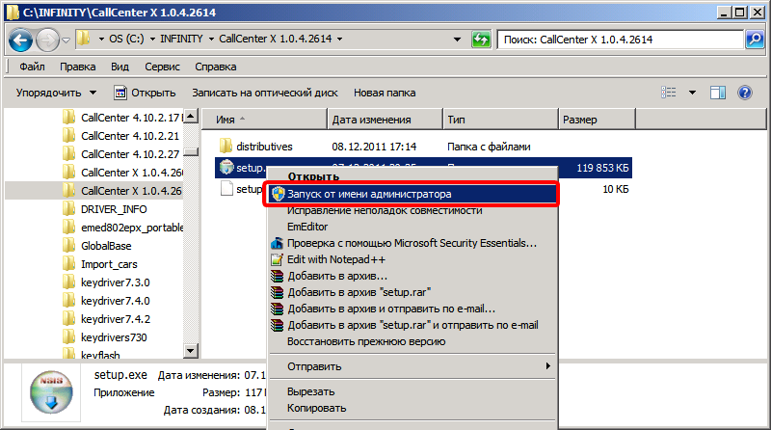
Task: Click the tree scrollbar up arrow
Action: point(190,116)
